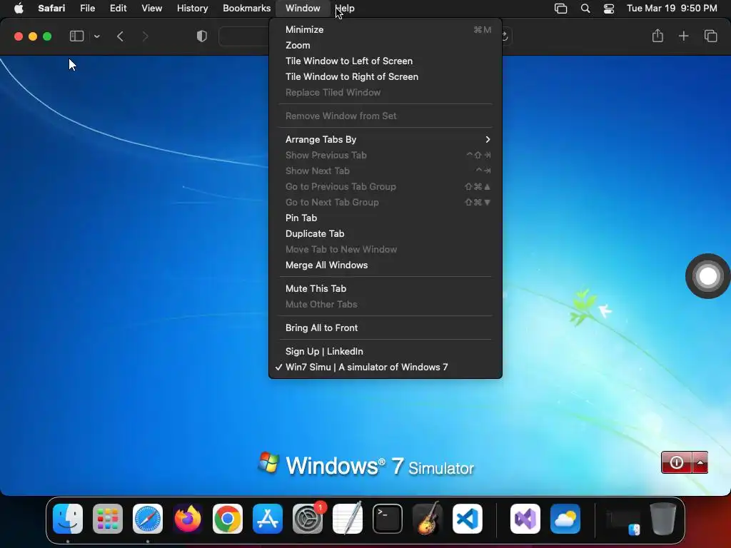This screenshot has width=731, height=548.
Task: Select Bring All to Front
Action: point(385,328)
